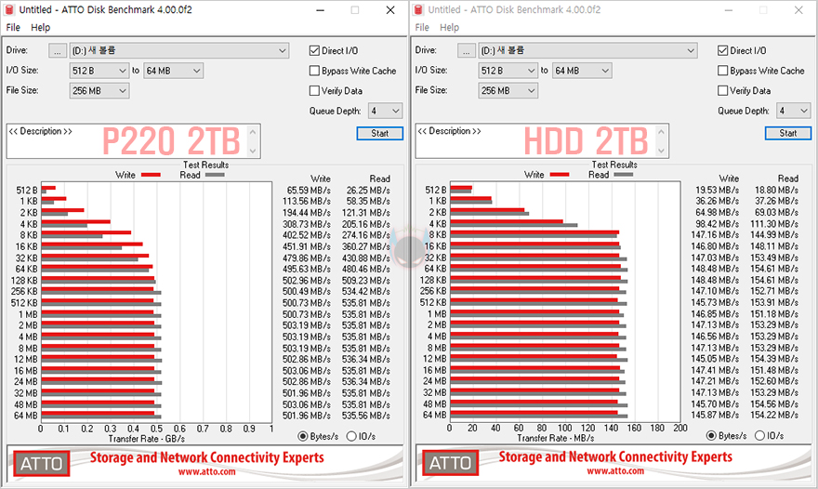Click red Write legend swatch, HDD window
Image resolution: width=818 pixels, height=489 pixels.
(x=560, y=175)
